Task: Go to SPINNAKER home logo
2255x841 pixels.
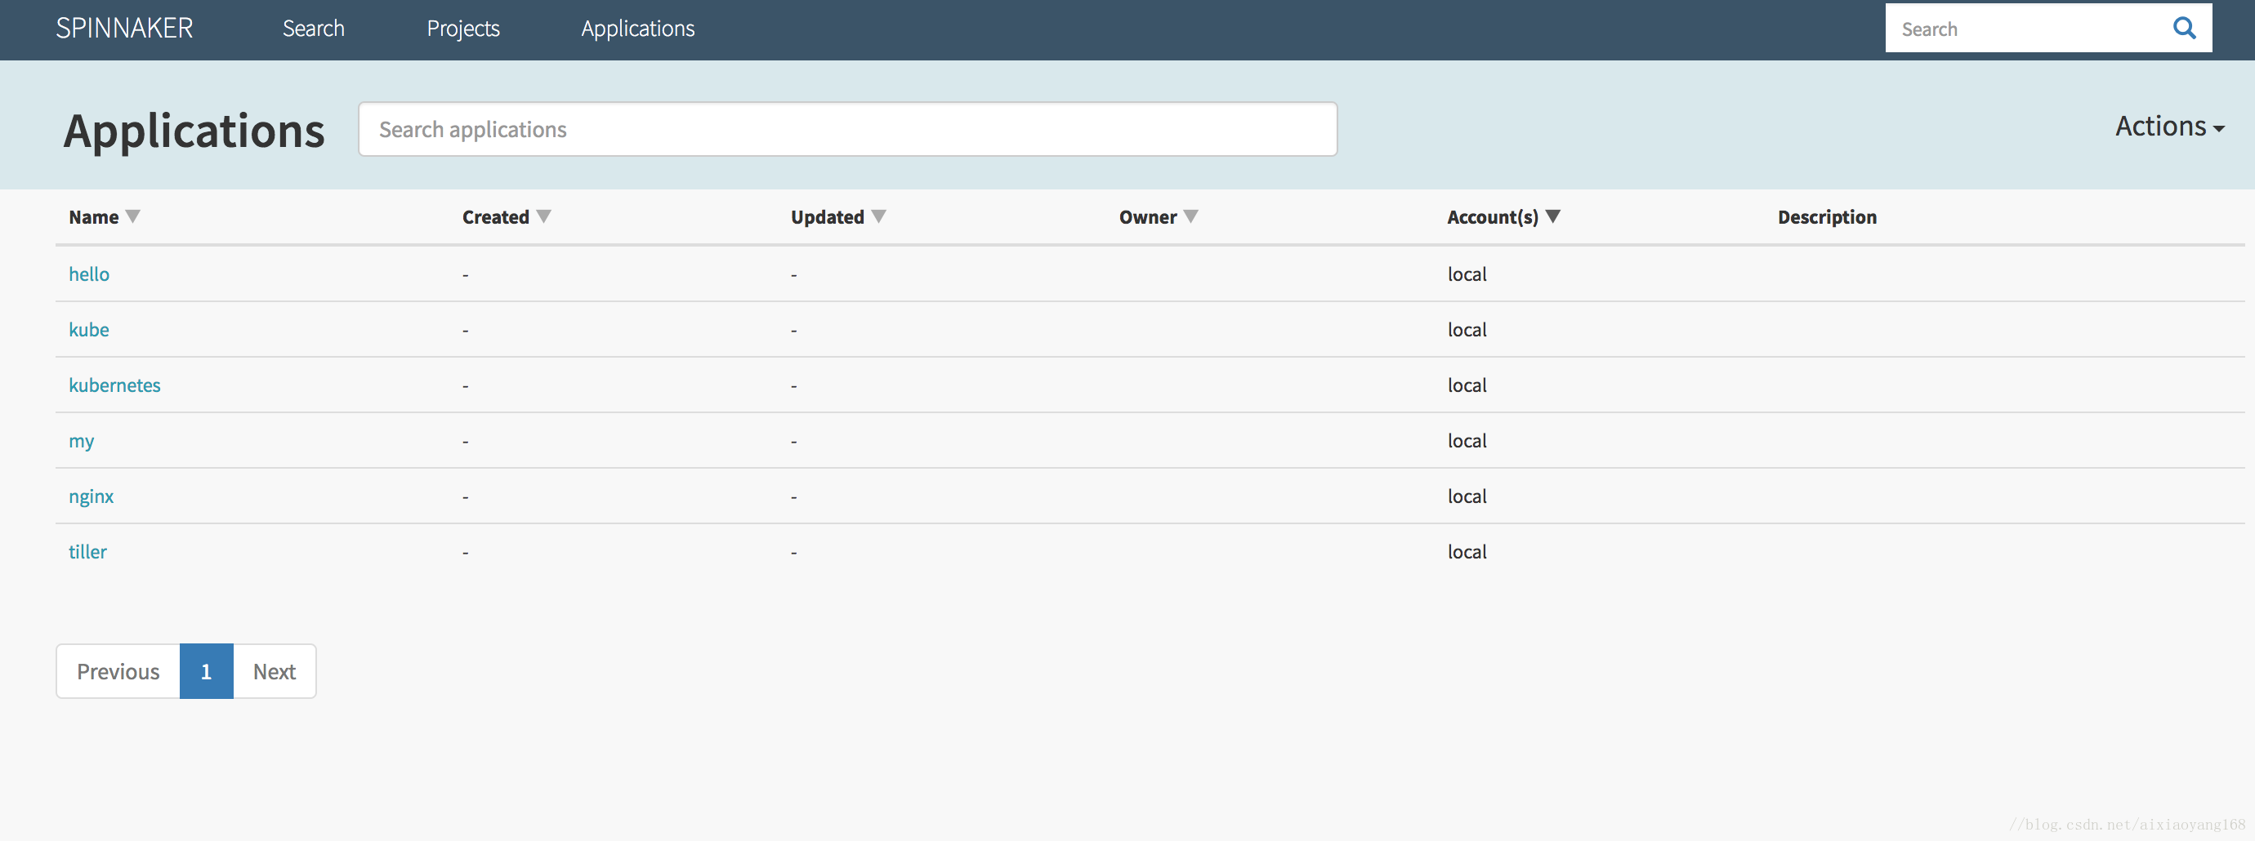Action: coord(124,28)
